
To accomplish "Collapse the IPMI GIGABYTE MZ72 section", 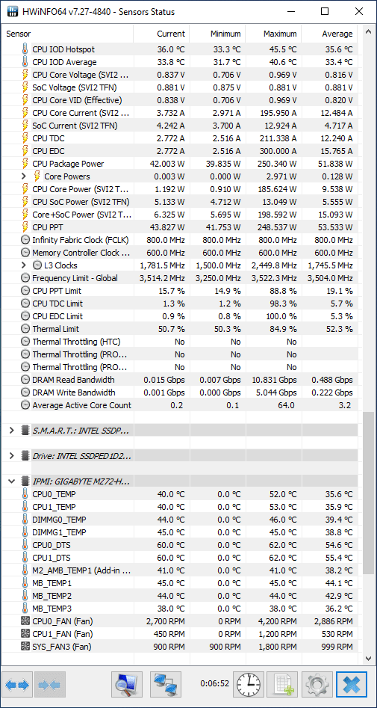I will pyautogui.click(x=12, y=481).
